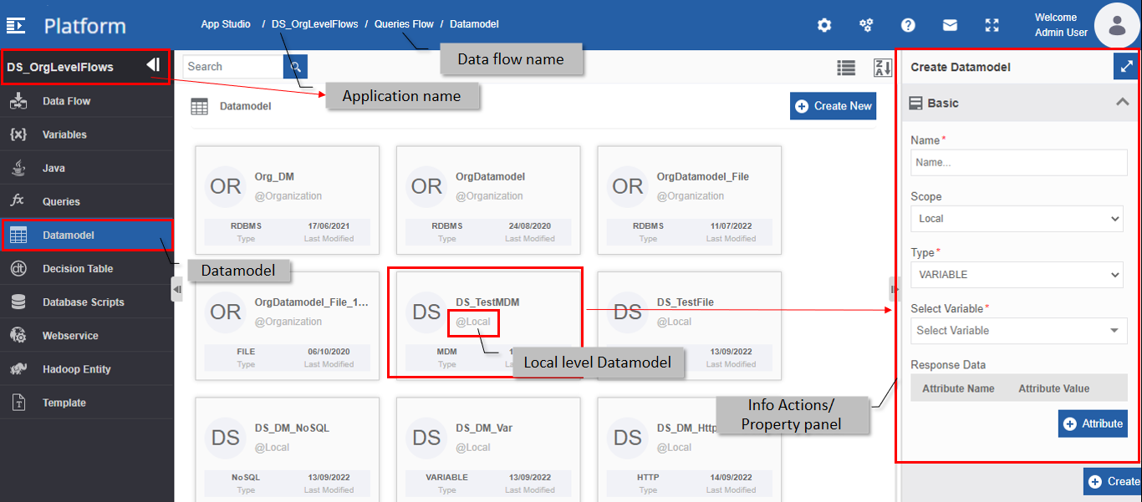Image resolution: width=1142 pixels, height=502 pixels.
Task: Open the Select Variable dropdown
Action: (x=1019, y=331)
